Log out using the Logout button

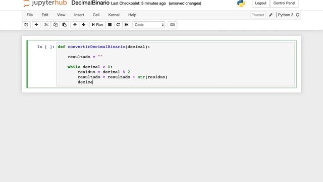point(260,4)
